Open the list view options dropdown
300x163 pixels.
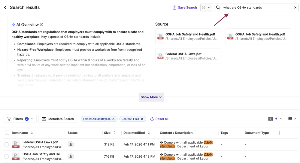(292, 119)
